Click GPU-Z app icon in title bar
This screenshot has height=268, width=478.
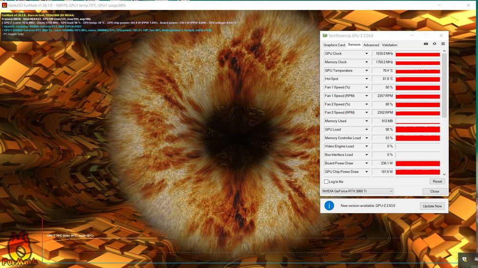pyautogui.click(x=325, y=36)
